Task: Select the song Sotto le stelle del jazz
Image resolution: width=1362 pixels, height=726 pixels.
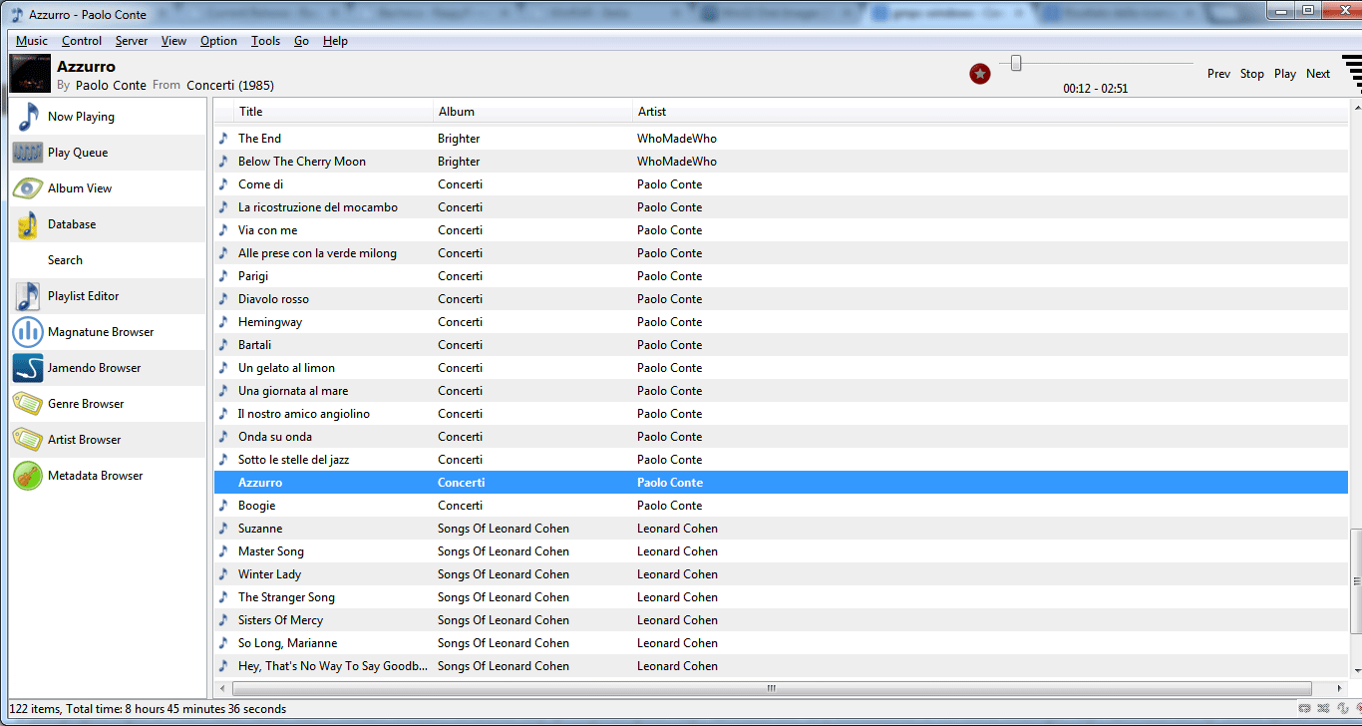Action: point(782,460)
